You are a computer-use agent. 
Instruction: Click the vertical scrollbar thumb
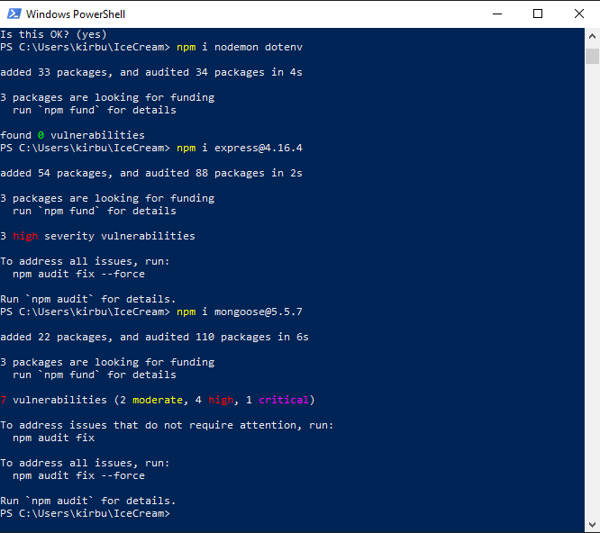coord(592,56)
